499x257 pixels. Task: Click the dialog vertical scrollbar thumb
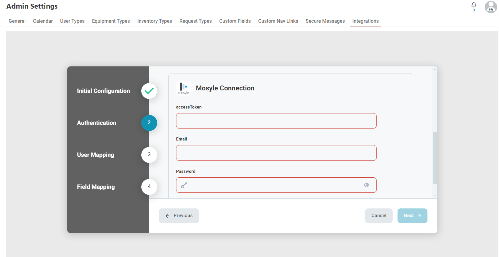(435, 158)
